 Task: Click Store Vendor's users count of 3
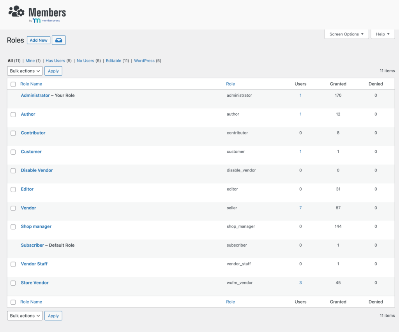(x=300, y=283)
